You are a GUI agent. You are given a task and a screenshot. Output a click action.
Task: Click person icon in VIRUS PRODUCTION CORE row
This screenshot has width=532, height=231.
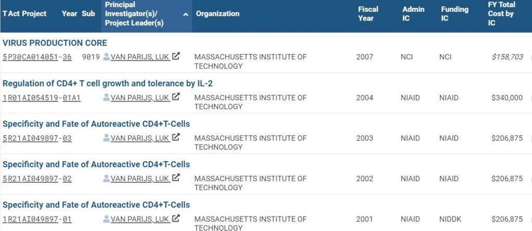(107, 56)
